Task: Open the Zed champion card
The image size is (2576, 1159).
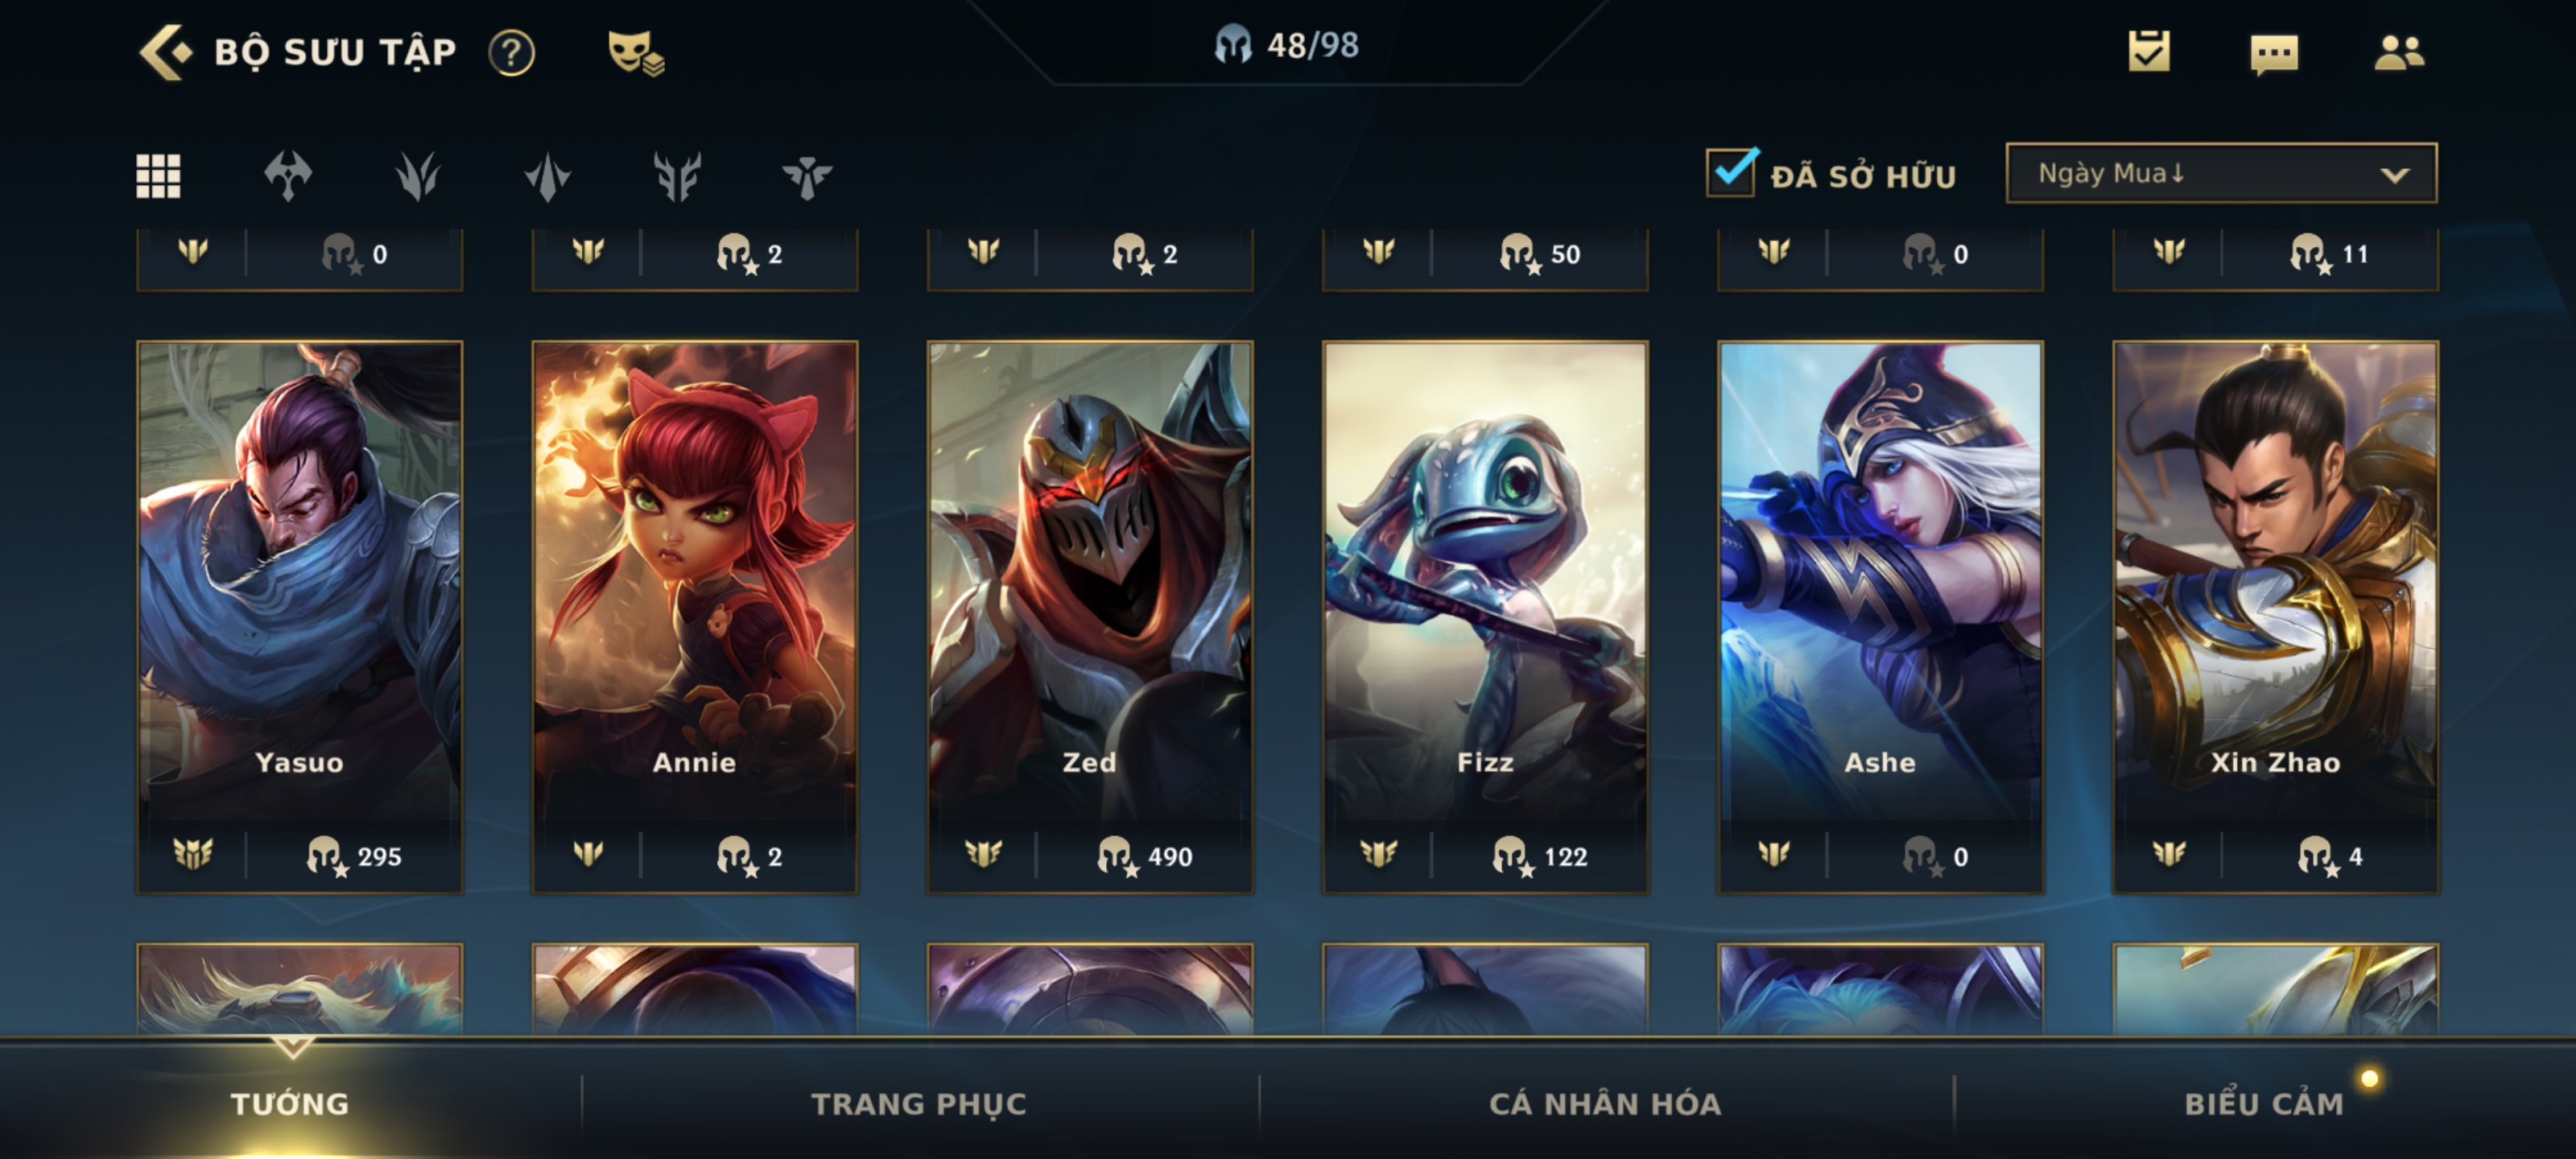Action: coord(1089,616)
